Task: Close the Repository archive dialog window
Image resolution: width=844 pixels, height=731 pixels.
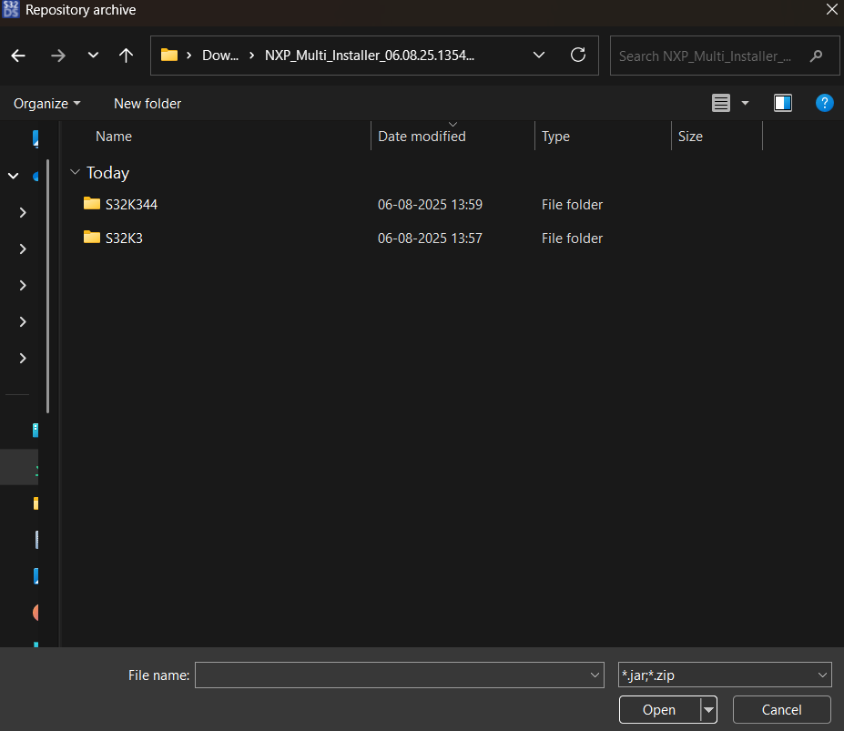Action: [831, 9]
